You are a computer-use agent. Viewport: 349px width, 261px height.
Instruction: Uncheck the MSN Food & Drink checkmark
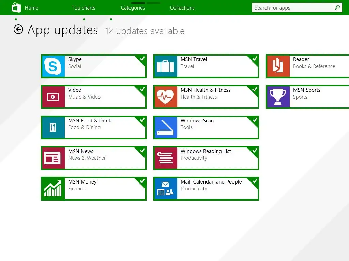click(142, 120)
